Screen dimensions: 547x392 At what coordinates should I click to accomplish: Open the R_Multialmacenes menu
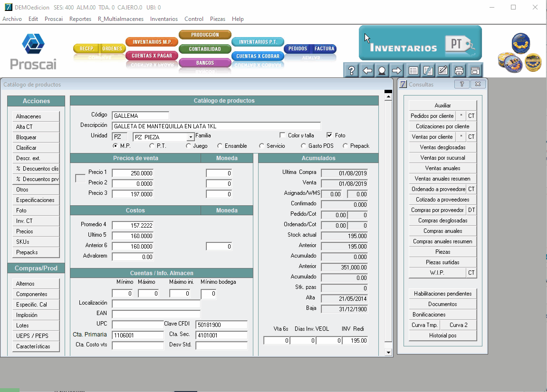[121, 19]
